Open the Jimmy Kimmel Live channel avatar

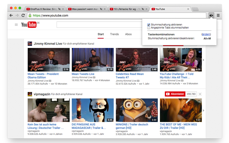(30, 44)
